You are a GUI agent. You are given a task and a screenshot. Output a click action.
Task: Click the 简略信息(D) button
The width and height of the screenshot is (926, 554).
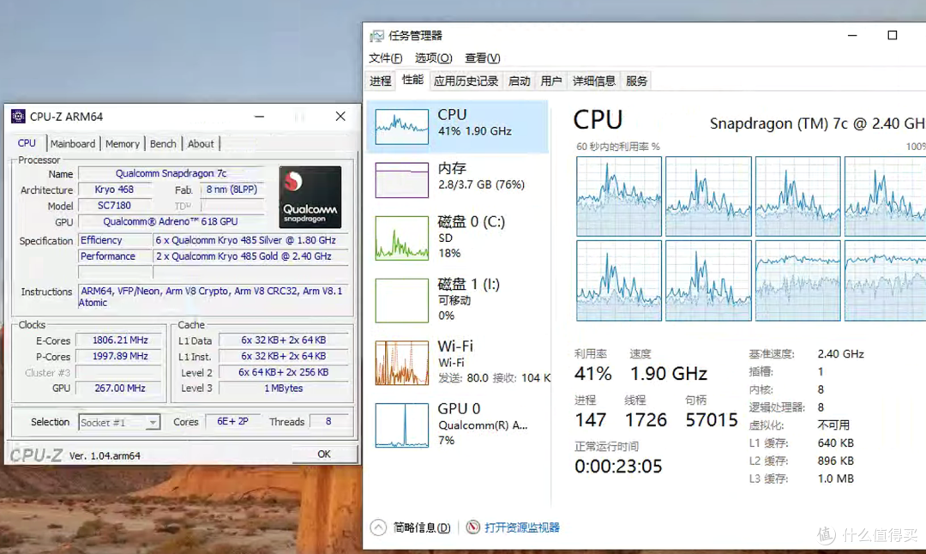click(x=422, y=527)
